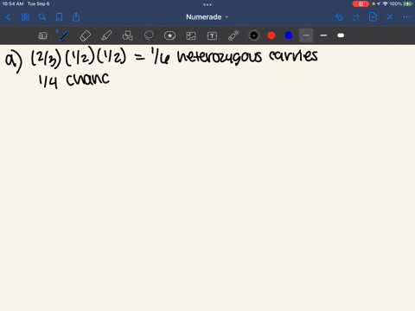415x311 pixels.
Task: Choose the red pen color
Action: (271, 35)
